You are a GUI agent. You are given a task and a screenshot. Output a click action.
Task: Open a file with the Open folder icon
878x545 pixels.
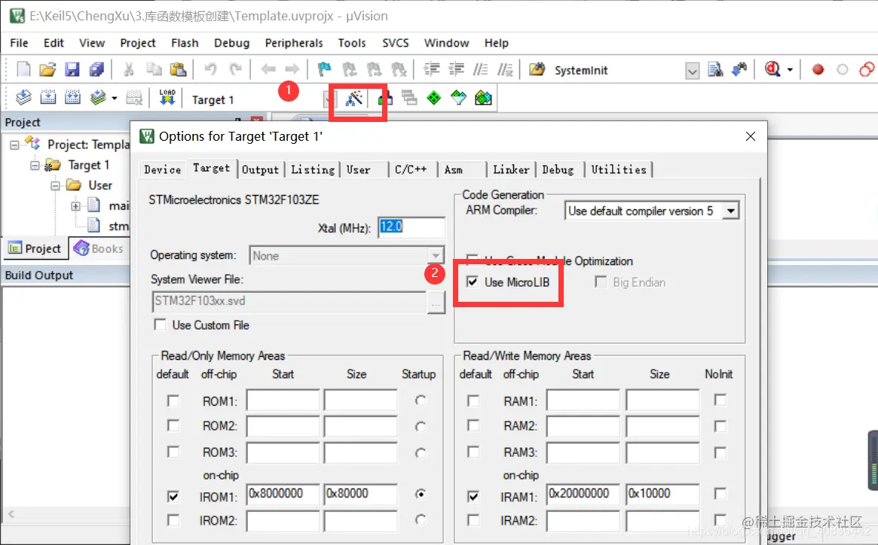[x=47, y=69]
